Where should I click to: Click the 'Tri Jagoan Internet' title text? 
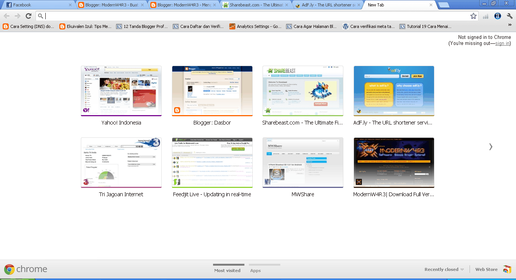coord(121,194)
